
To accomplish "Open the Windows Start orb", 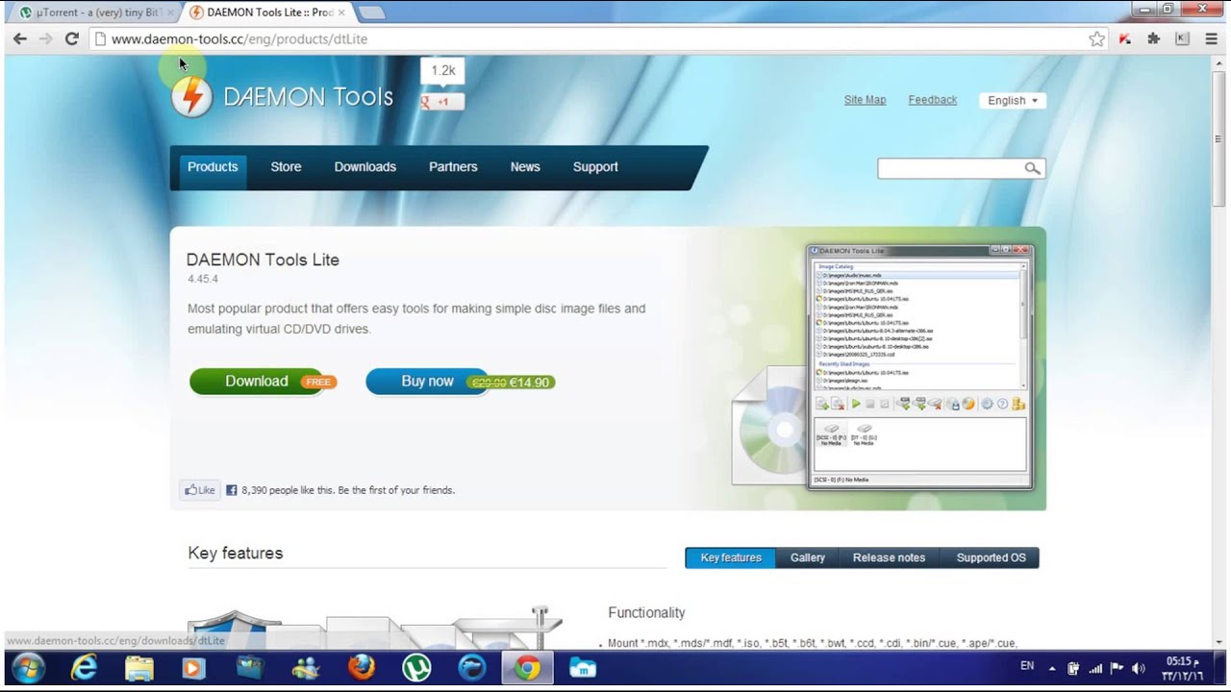I will [28, 667].
